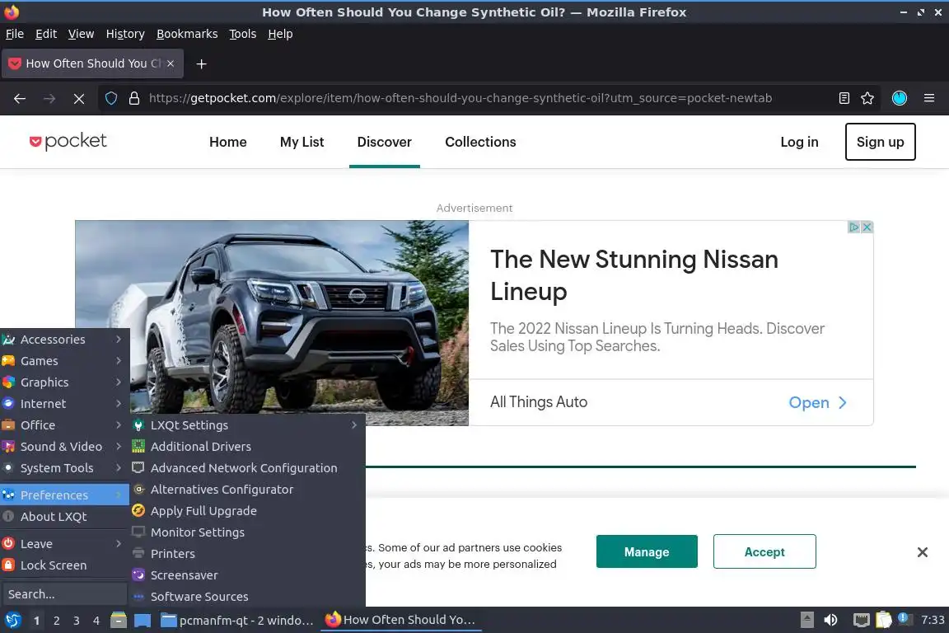Expand the System Tools submenu
The image size is (949, 633).
[64, 468]
